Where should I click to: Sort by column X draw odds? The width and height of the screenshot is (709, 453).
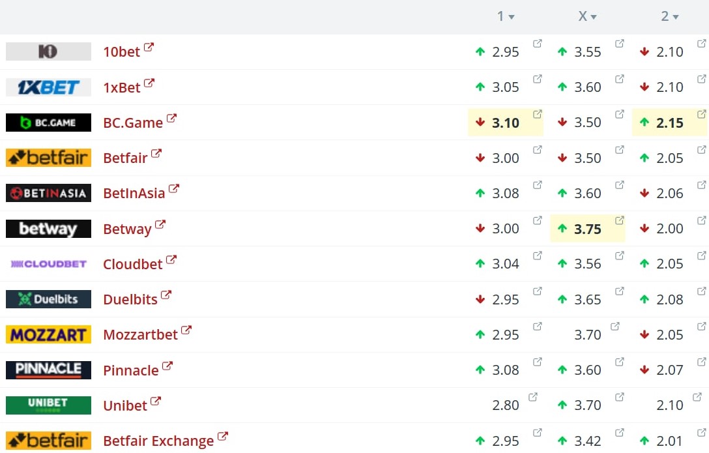coord(587,16)
